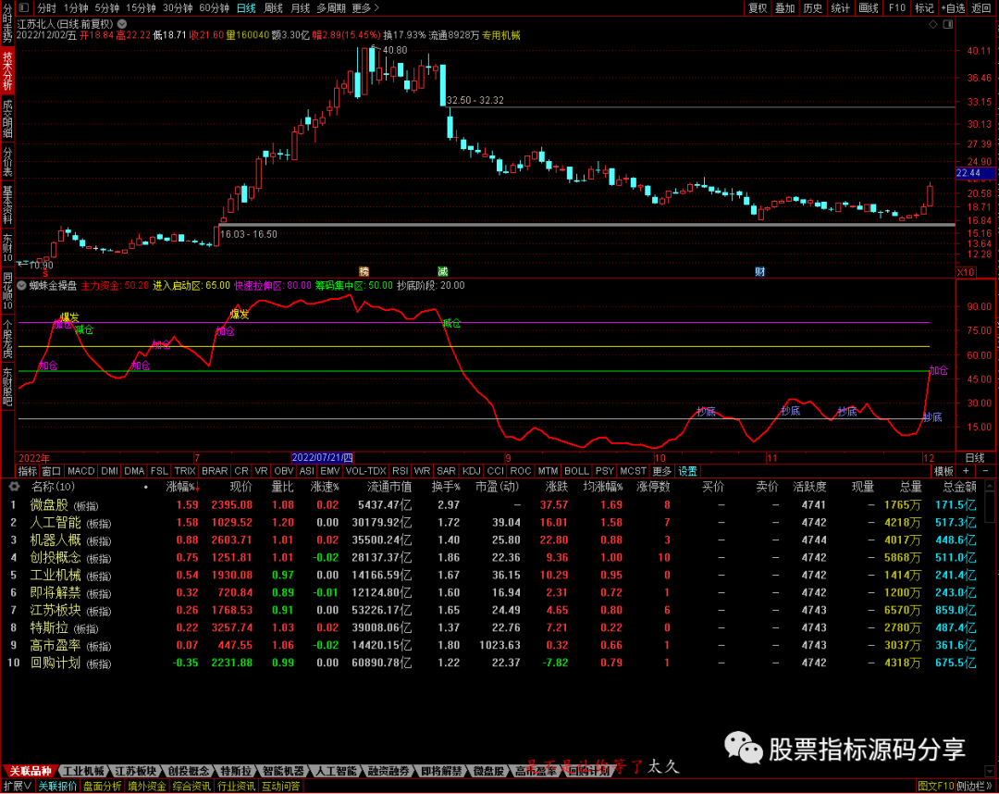
Task: Select the 微盘股 row in the list
Action: 497,504
